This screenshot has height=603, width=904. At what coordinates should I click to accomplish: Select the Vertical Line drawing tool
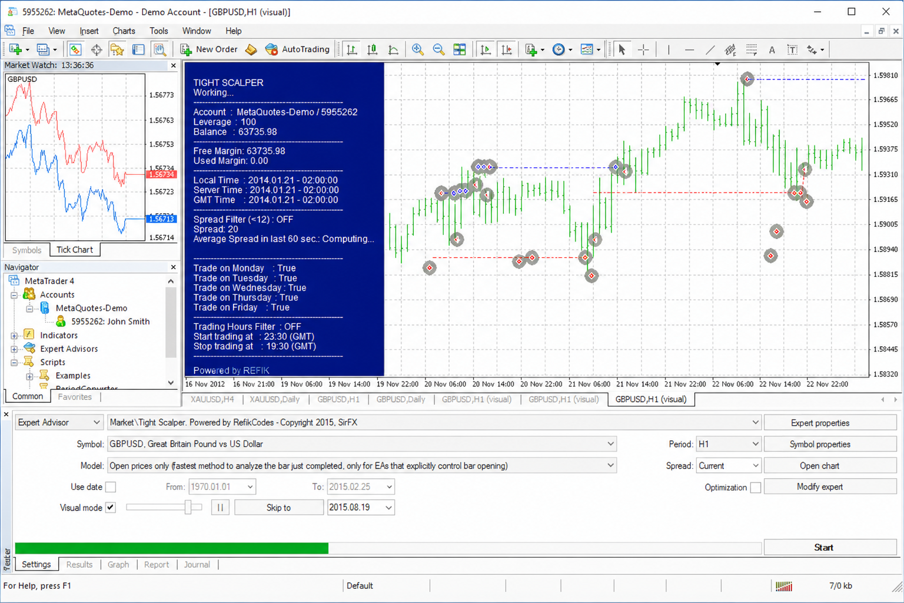point(669,49)
